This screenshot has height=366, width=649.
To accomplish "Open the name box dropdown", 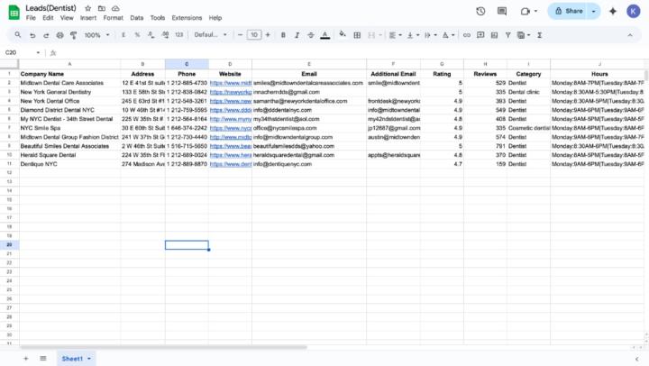I will pos(38,52).
